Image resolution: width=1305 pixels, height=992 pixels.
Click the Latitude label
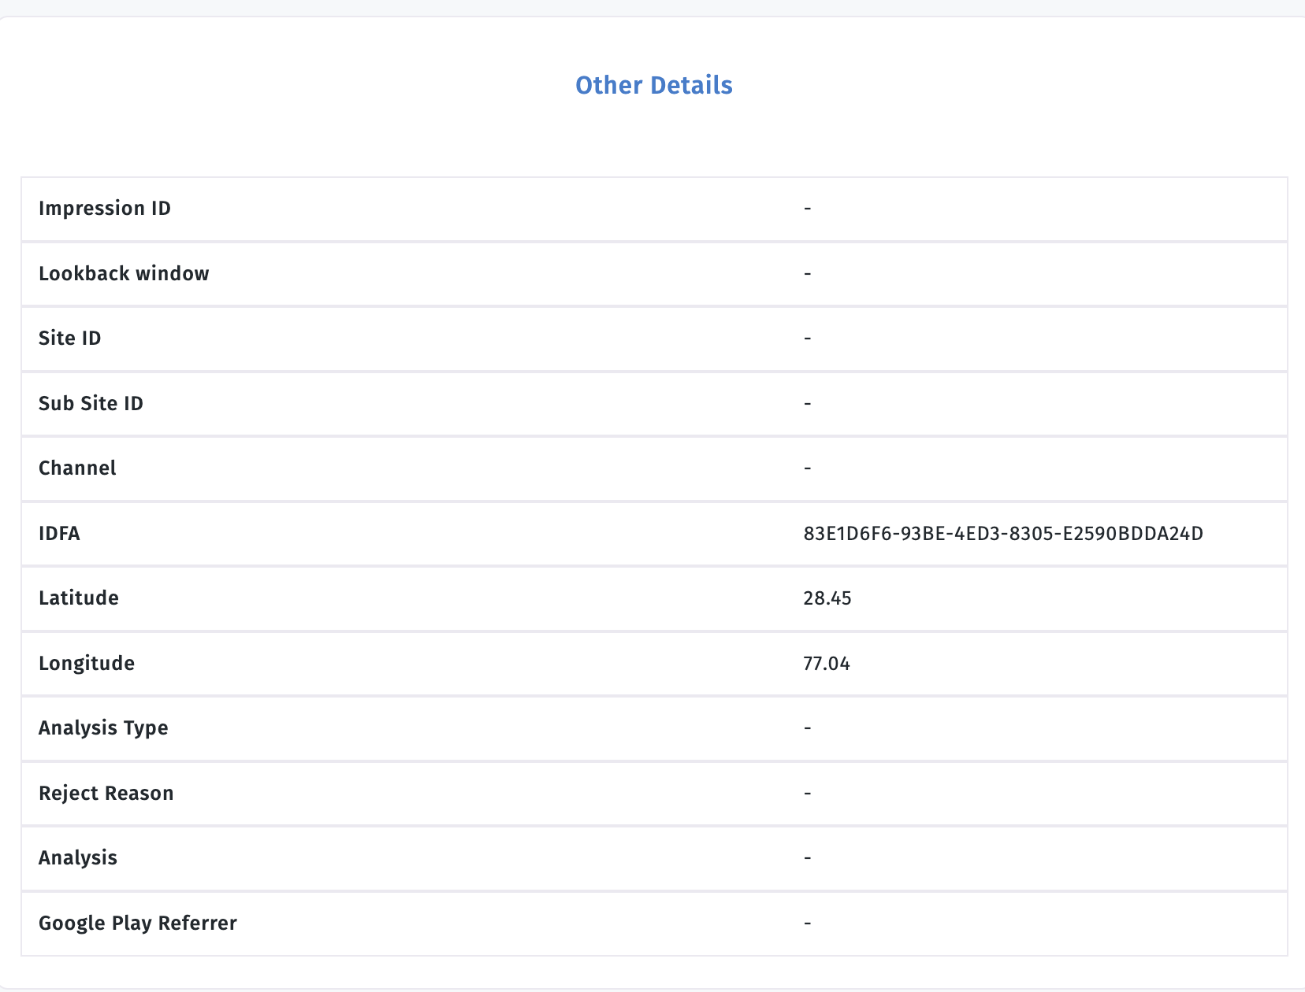(79, 598)
